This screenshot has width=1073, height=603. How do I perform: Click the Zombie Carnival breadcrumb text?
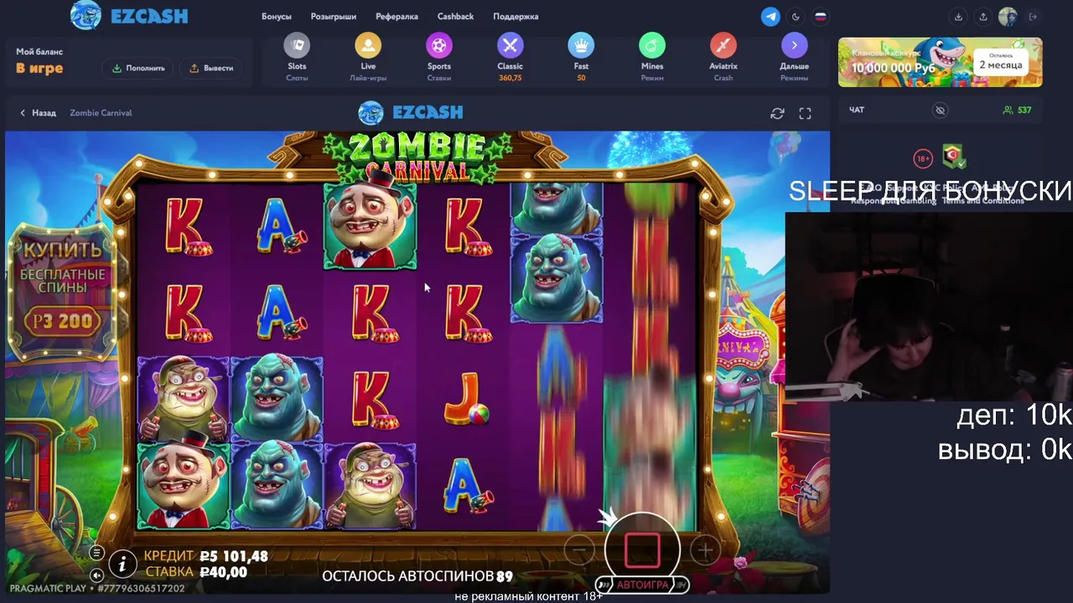click(x=101, y=113)
